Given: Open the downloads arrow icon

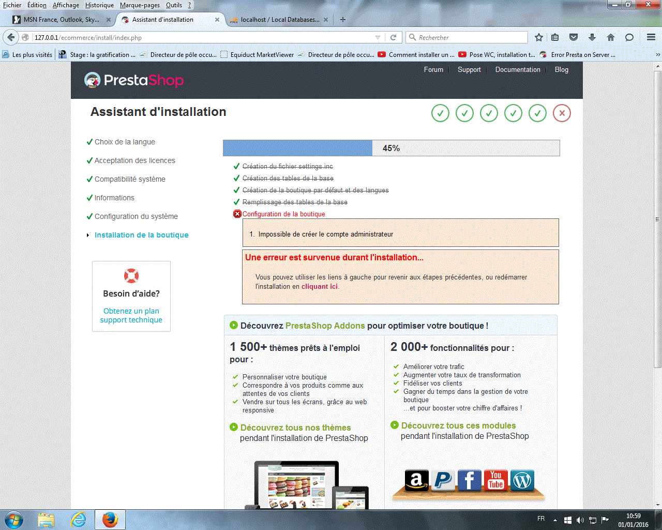Looking at the screenshot, I should 592,37.
